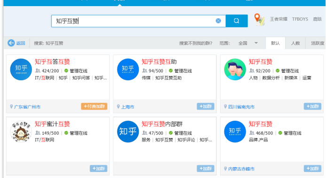Open the 知乎互答互赞 group title
The width and height of the screenshot is (326, 178).
pyautogui.click(x=52, y=62)
